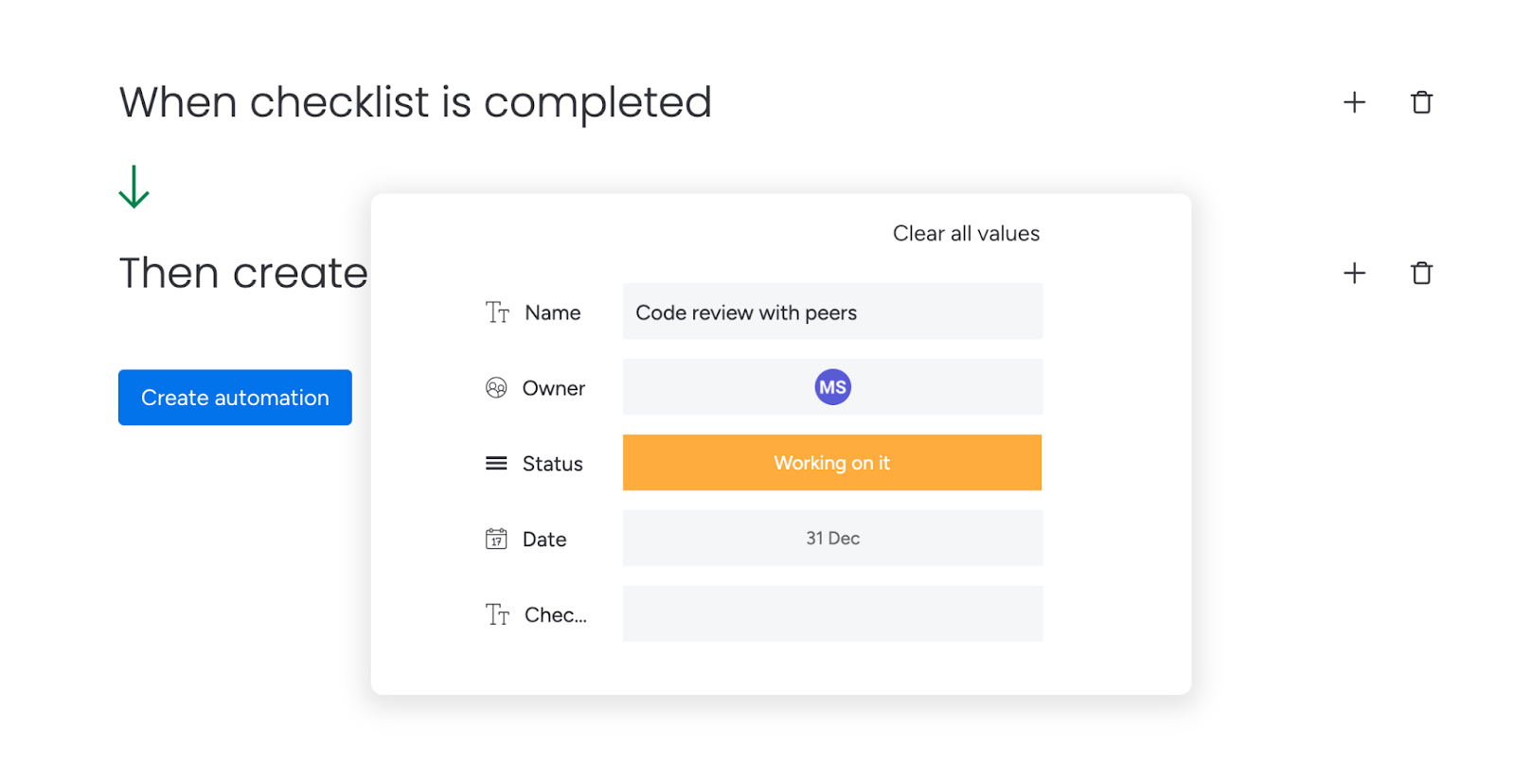The width and height of the screenshot is (1515, 763).
Task: Open the Owner field selector
Action: point(832,387)
